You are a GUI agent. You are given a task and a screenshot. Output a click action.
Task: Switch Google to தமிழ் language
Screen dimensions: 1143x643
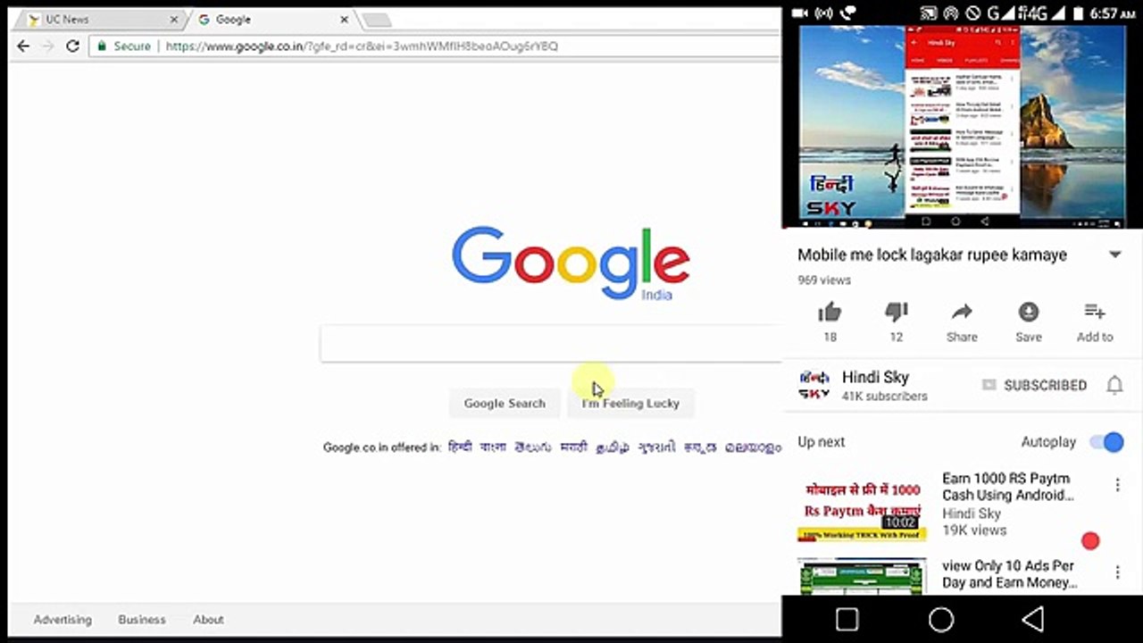click(613, 447)
